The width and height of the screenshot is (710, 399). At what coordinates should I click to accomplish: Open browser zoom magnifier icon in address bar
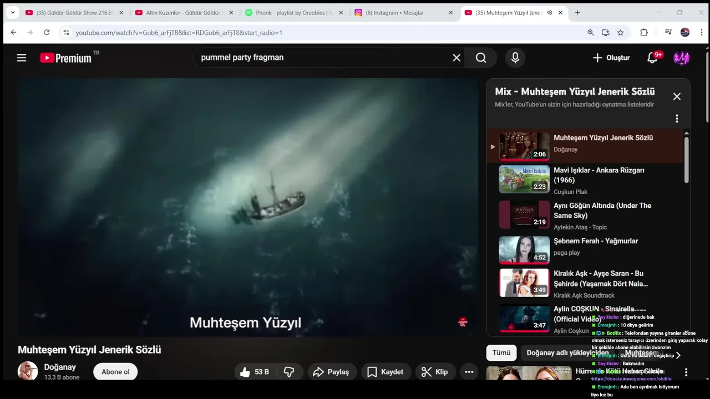coord(591,33)
